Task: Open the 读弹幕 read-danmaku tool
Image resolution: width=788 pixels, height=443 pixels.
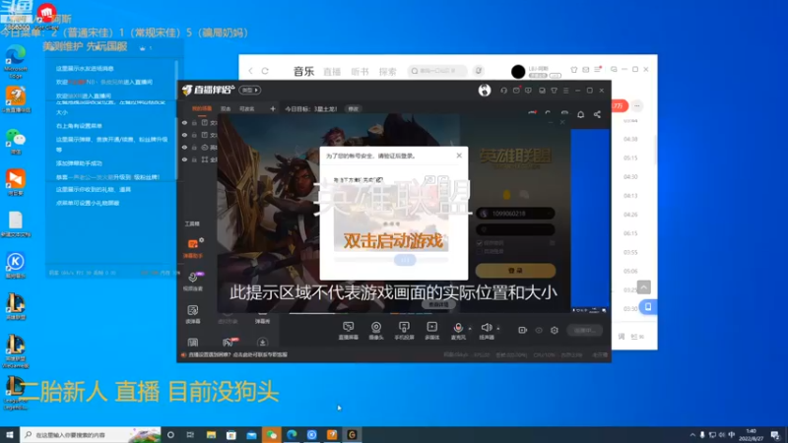Action: 193,314
